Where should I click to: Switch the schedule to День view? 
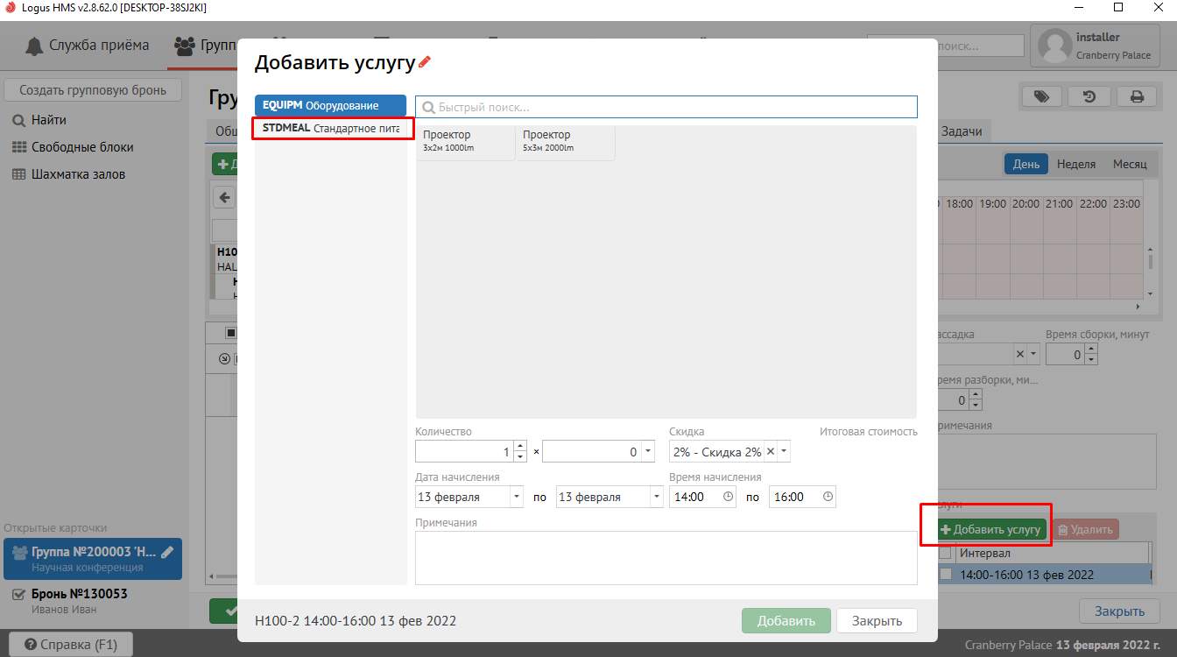[1026, 164]
